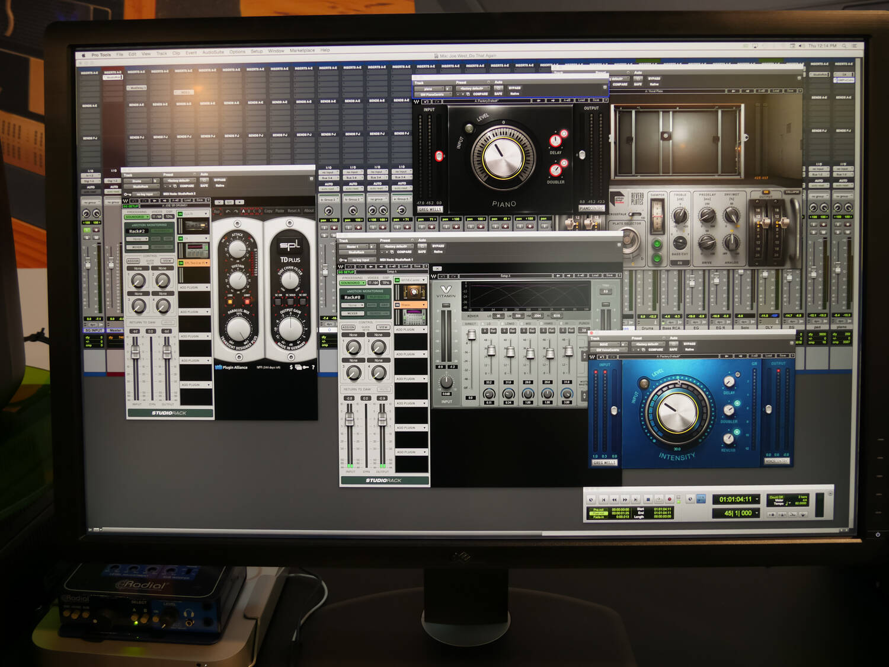Open the Pro Tools application menu
Viewport: 889px width, 667px height.
[101, 55]
